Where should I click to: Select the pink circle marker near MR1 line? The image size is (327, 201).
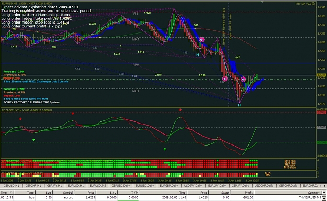pyautogui.click(x=201, y=40)
